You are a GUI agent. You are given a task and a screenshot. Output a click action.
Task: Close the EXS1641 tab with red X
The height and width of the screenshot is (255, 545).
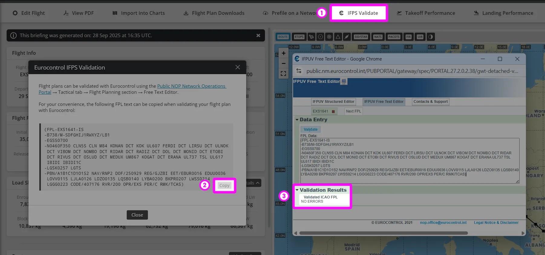333,111
